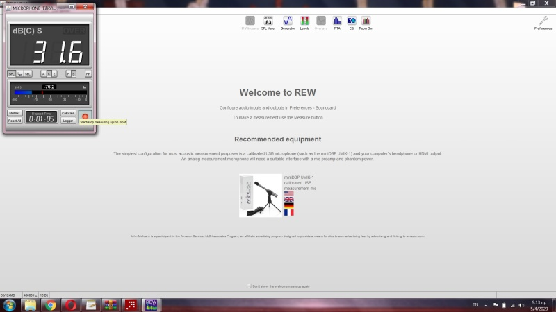Toggle the HP high-pass filter
Screen dimensions: 556x312
tap(88, 73)
